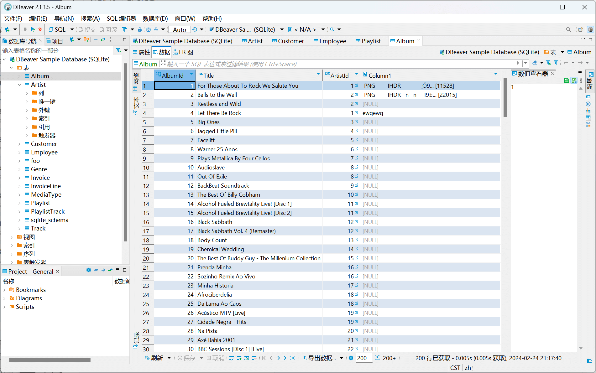Go to last row navigation icon

(x=285, y=358)
